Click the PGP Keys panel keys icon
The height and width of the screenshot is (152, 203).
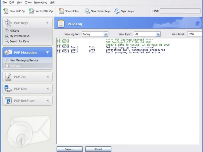pyautogui.click(x=8, y=23)
